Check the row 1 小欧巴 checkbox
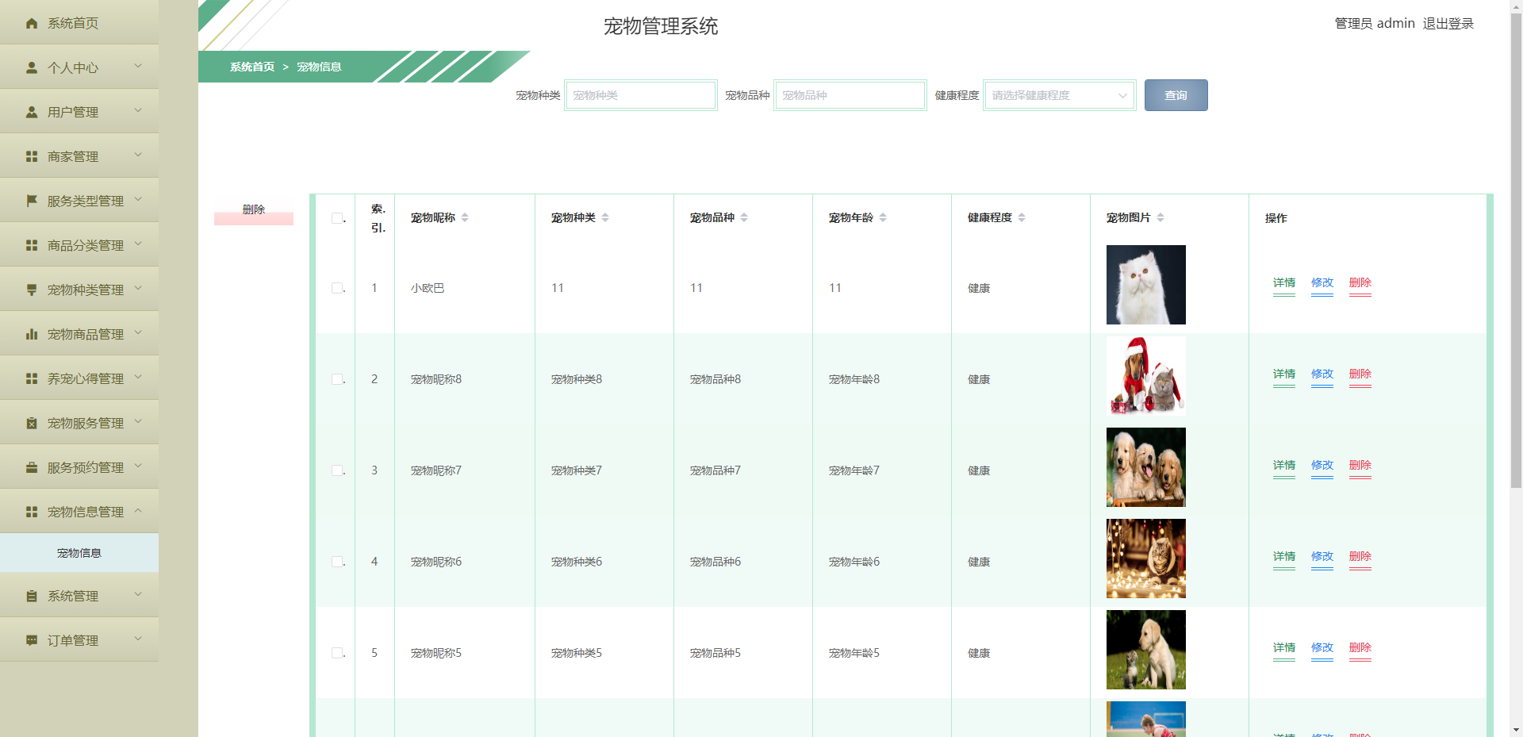 (337, 288)
